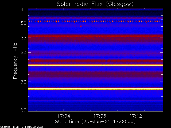This screenshot has width=171, height=128.
Task: Click the '70' frequency tick label
Action: pyautogui.click(x=24, y=82)
